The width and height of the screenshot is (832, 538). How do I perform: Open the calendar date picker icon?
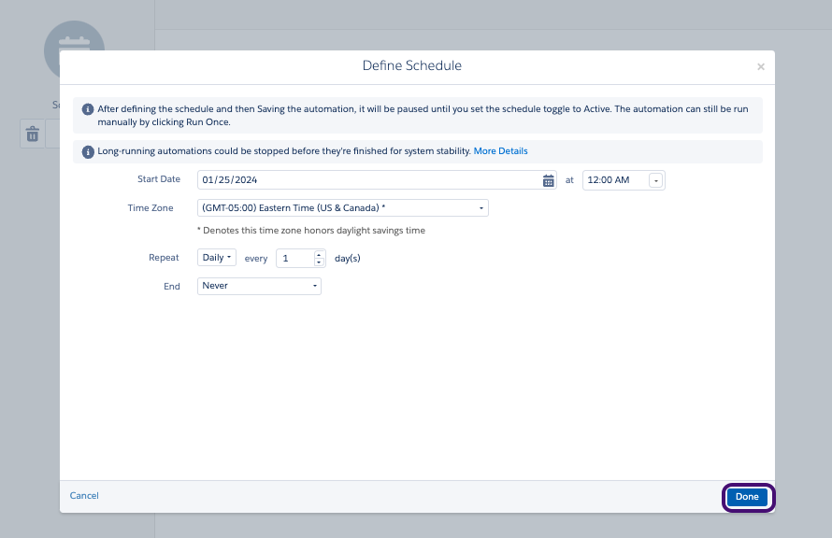point(549,179)
